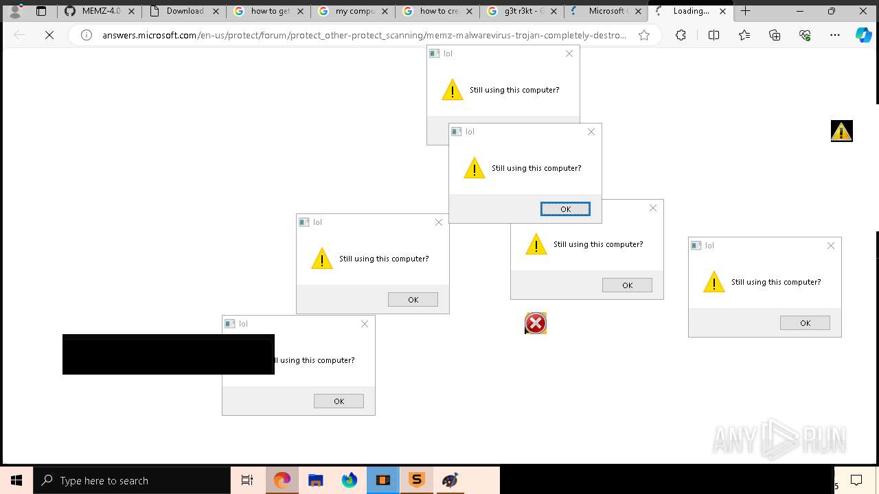Image resolution: width=879 pixels, height=494 pixels.
Task: Open the Favorites list icon
Action: [744, 35]
